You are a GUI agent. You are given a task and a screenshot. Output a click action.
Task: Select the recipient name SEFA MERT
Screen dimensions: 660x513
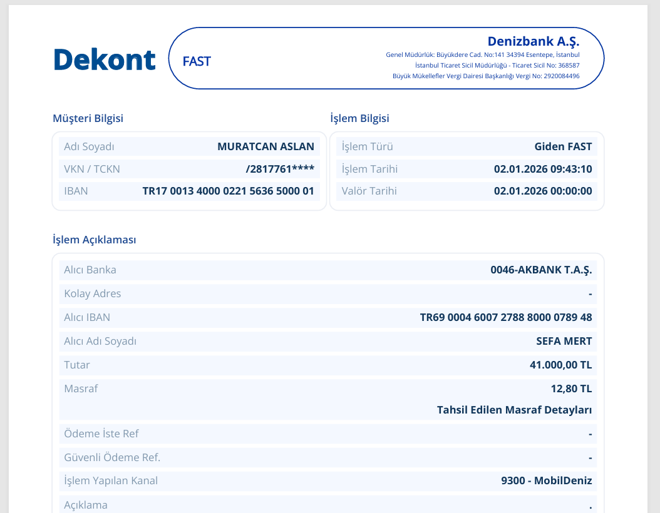564,341
